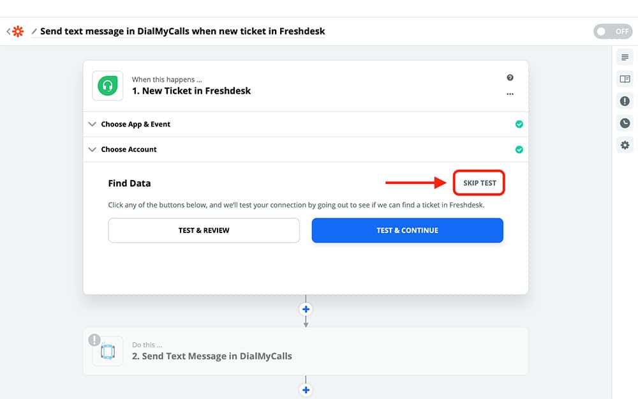Expand the Choose Account section
This screenshot has height=399, width=638.
[128, 149]
